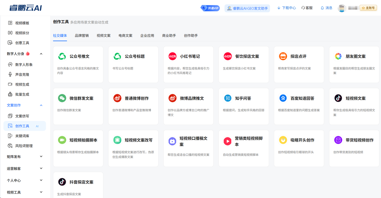
Task: Open the 创作助手 tab
Action: (x=191, y=36)
